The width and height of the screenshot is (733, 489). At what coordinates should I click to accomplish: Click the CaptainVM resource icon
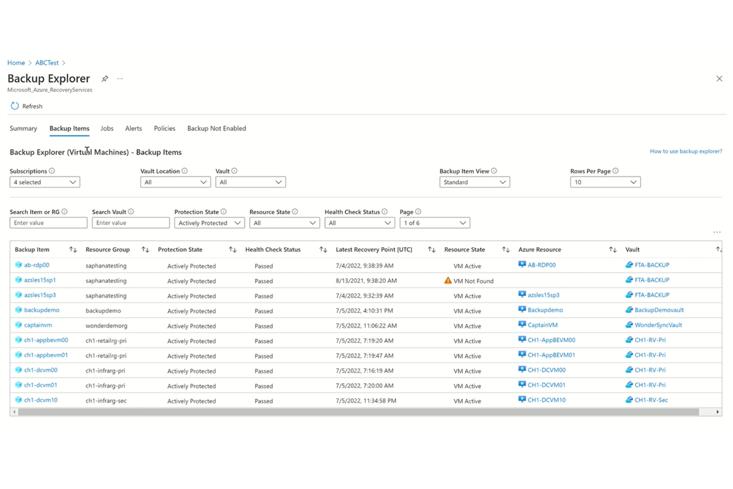[522, 325]
